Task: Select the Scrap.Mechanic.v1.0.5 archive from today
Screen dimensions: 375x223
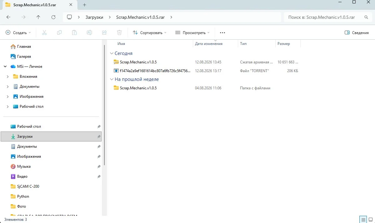Action: point(138,62)
